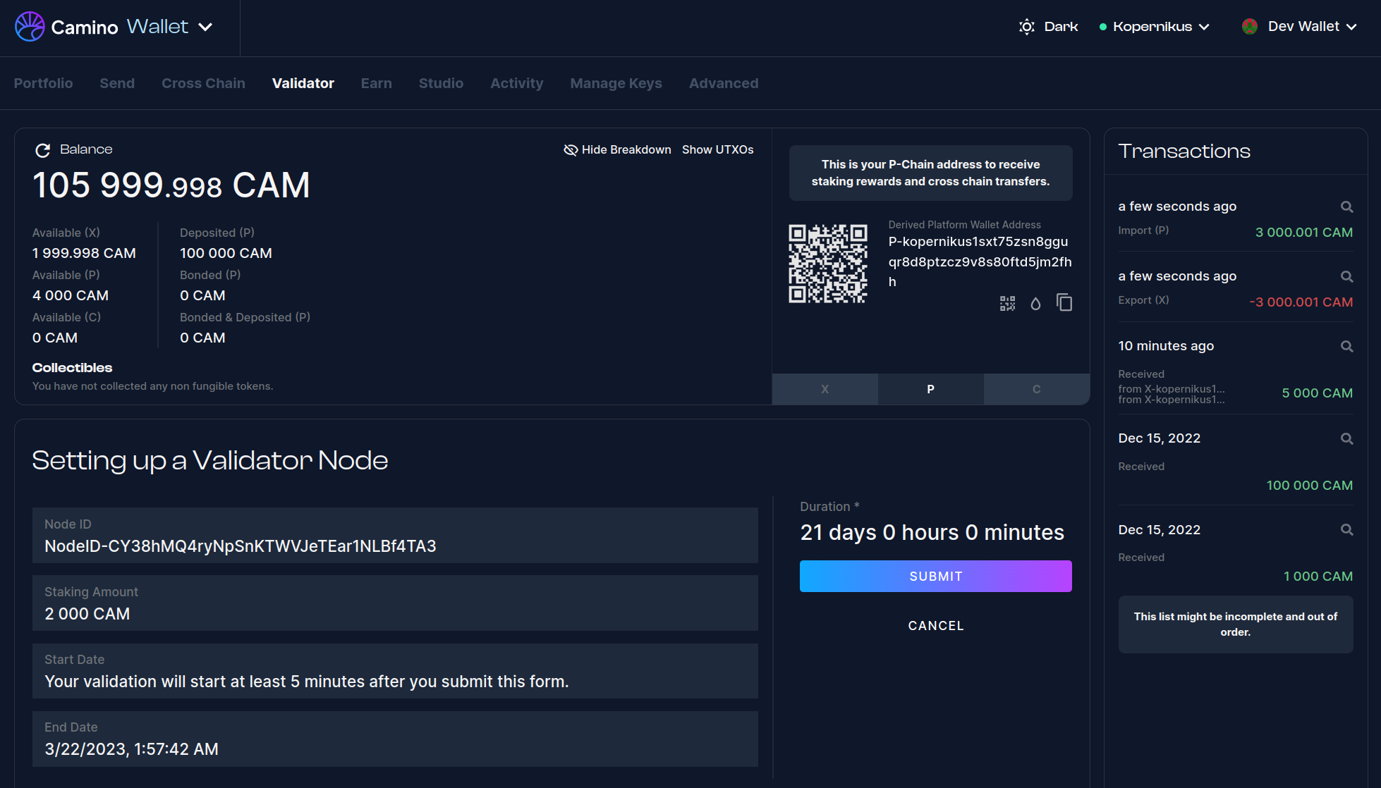The height and width of the screenshot is (788, 1381).
Task: Show UTXOs in balance panel
Action: pyautogui.click(x=717, y=149)
